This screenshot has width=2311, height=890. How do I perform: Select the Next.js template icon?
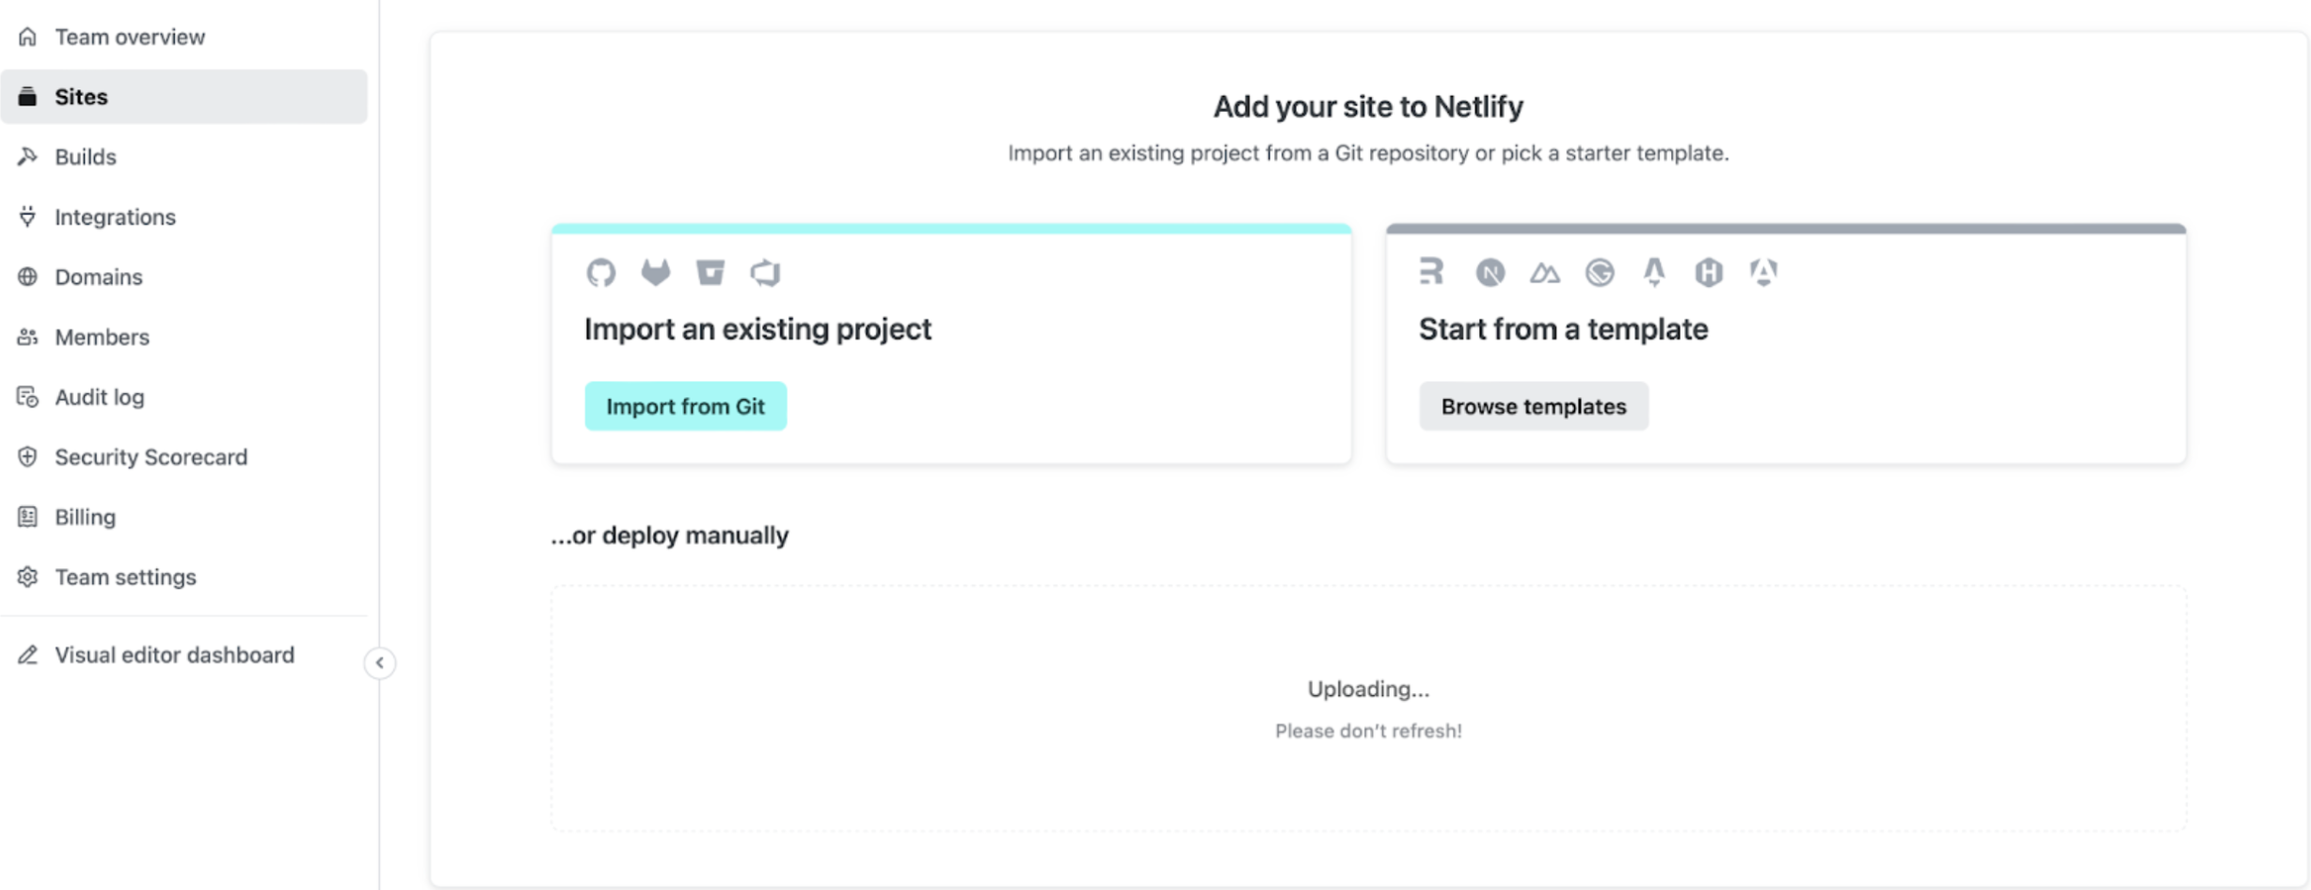[1490, 273]
